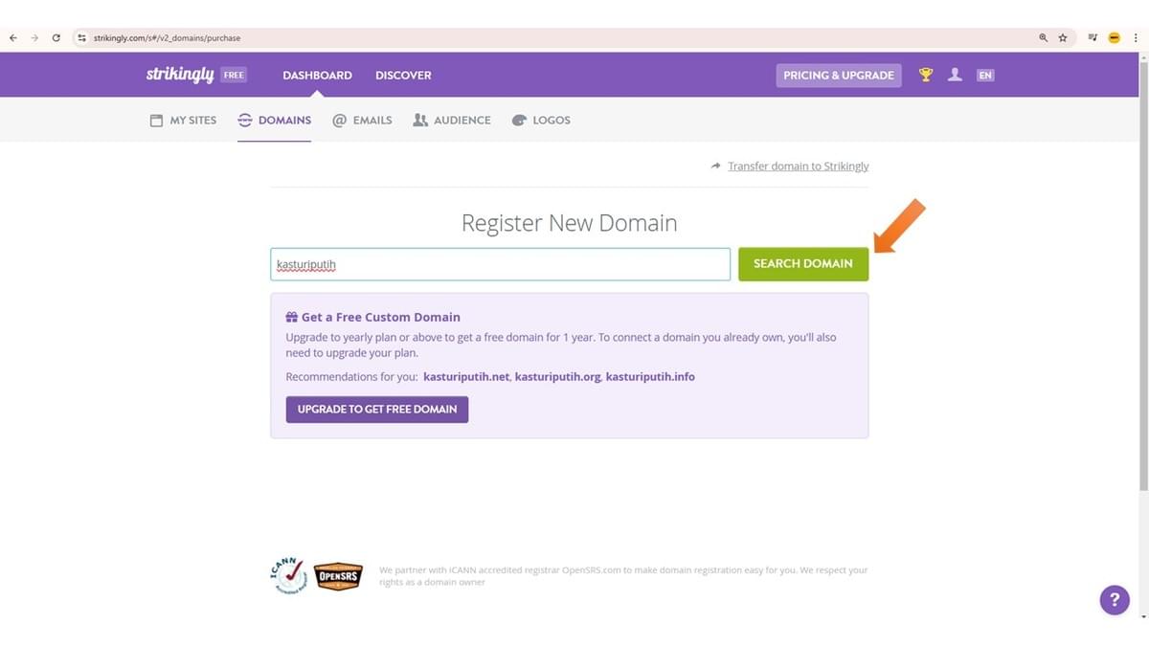Reload the page with the refresh icon
1149x646 pixels.
coord(56,38)
